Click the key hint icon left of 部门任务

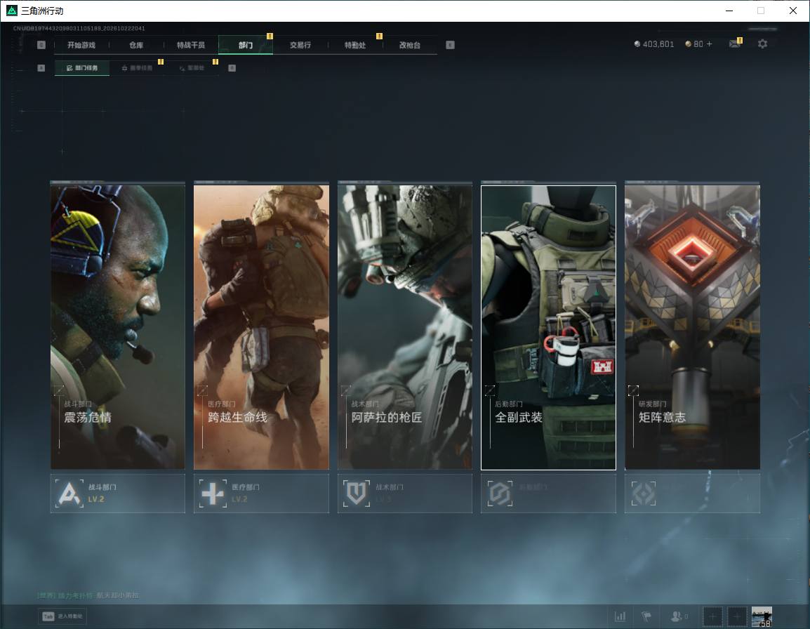[x=41, y=67]
